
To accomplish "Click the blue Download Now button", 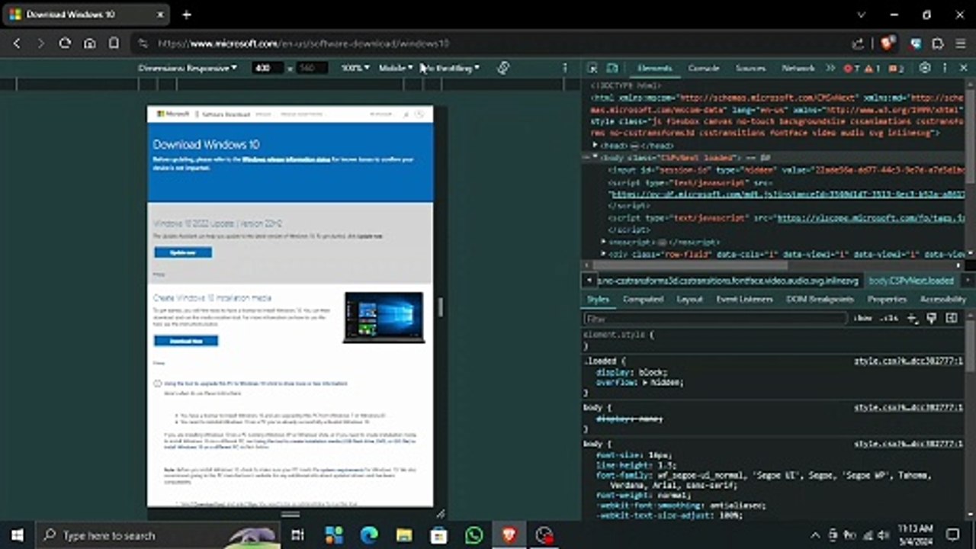I will pyautogui.click(x=186, y=341).
